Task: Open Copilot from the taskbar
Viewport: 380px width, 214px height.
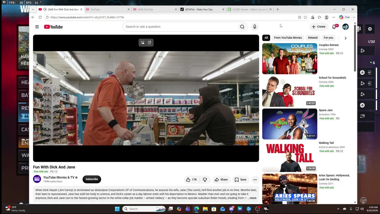Action: click(x=179, y=209)
